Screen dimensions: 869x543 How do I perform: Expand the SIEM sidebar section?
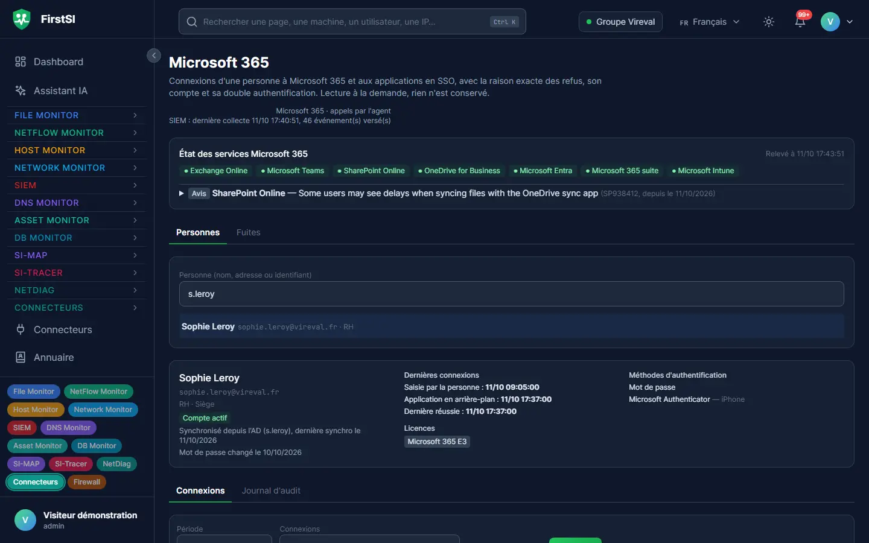point(76,185)
